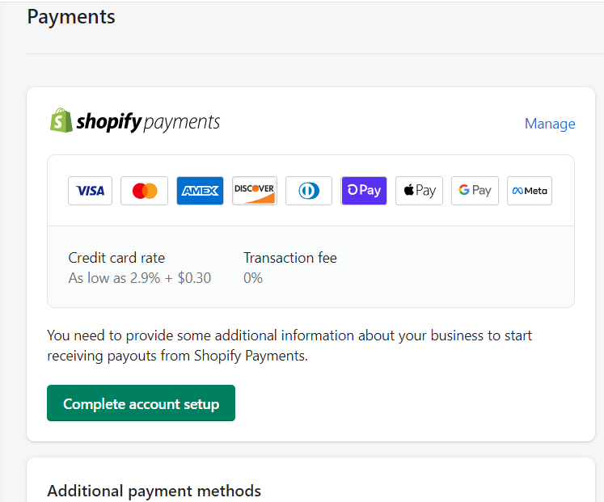The height and width of the screenshot is (502, 604).
Task: Click the 0% transaction fee value
Action: tap(253, 277)
